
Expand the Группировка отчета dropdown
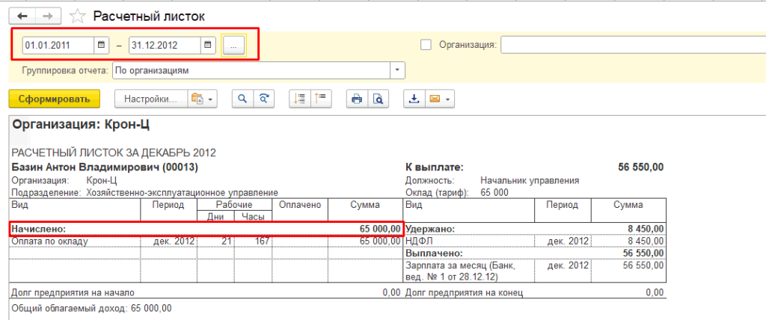pyautogui.click(x=396, y=70)
